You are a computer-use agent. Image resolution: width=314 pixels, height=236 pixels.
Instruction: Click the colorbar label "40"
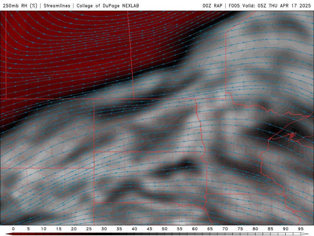[134, 229]
